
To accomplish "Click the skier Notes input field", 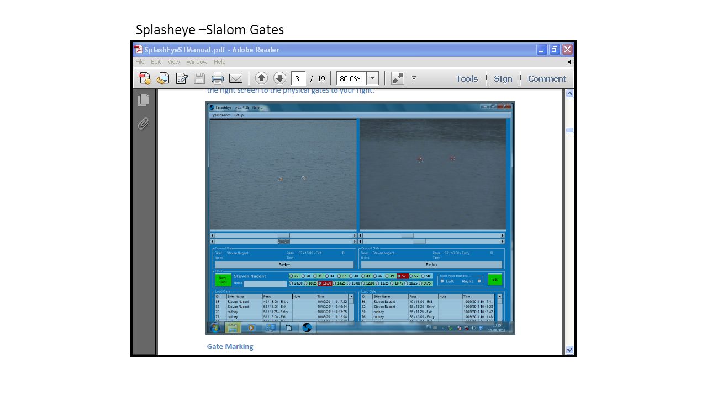I will [265, 283].
